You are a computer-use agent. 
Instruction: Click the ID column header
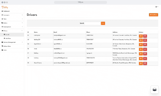pyautogui.click(x=28, y=32)
